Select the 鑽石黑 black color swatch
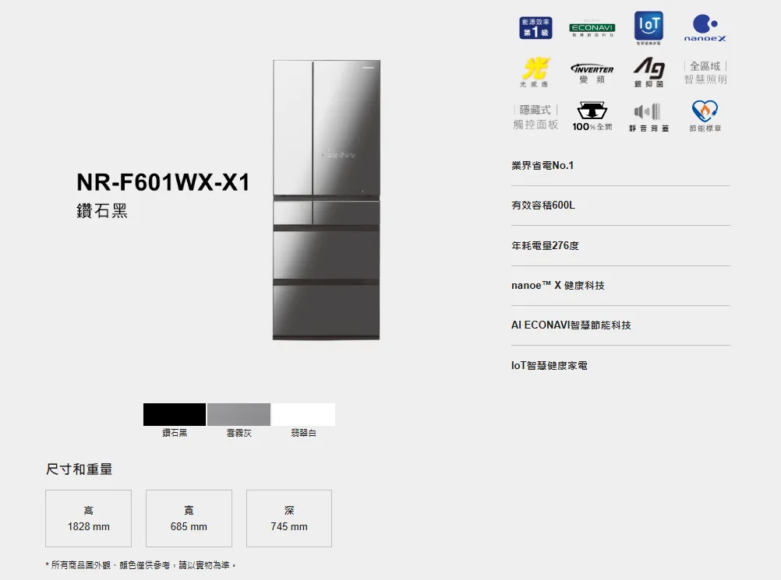Image resolution: width=781 pixels, height=580 pixels. pos(175,415)
